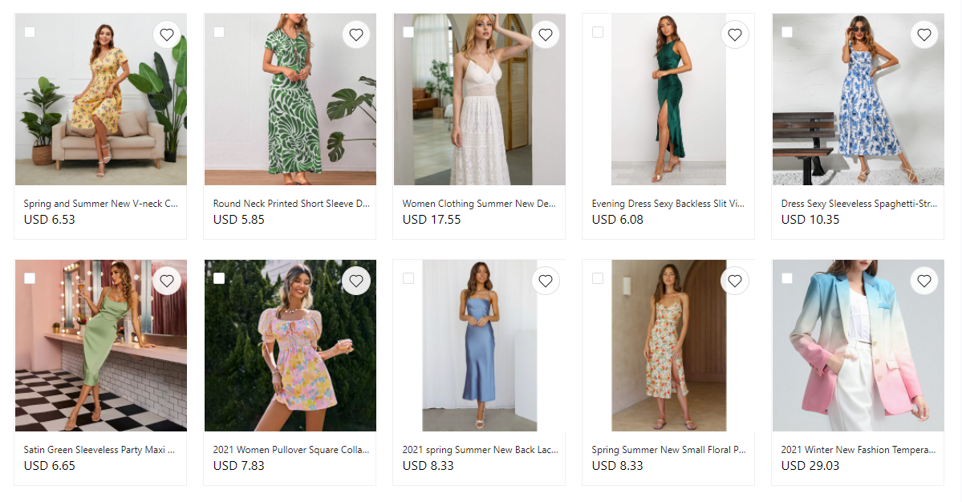This screenshot has height=502, width=962.
Task: Click heart on green printed short sleeve dress
Action: tap(356, 34)
